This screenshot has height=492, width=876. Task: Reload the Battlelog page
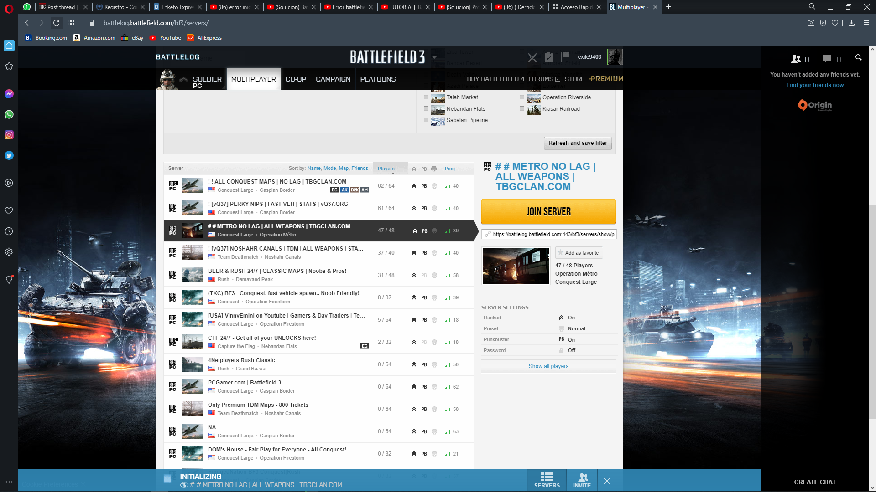[56, 23]
